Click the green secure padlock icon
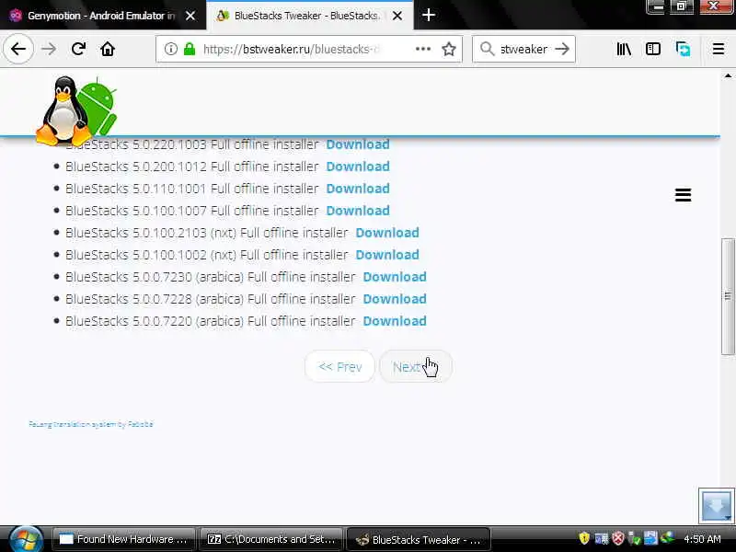Viewport: 736px width, 552px height. pos(190,49)
